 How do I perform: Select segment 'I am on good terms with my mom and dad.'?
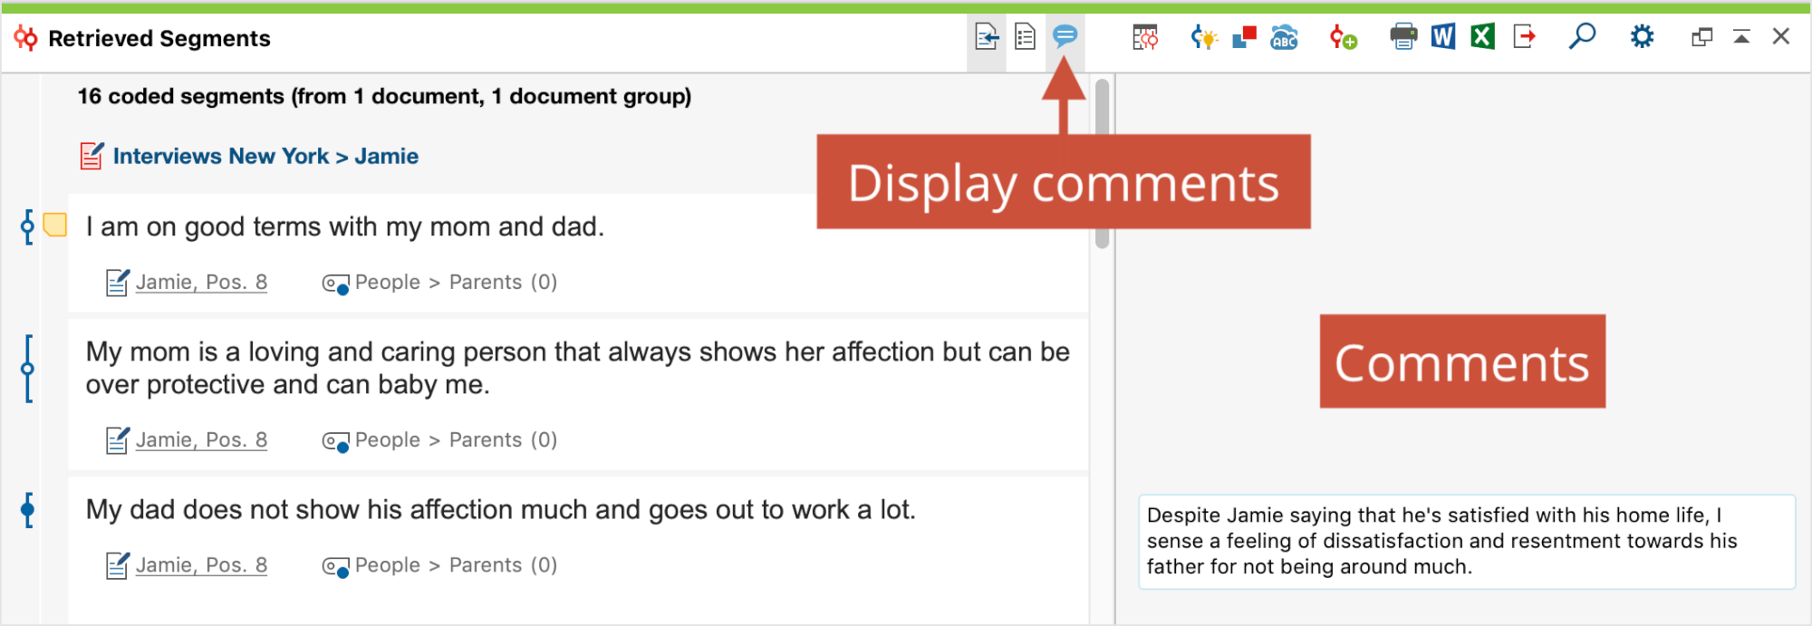[x=344, y=226]
